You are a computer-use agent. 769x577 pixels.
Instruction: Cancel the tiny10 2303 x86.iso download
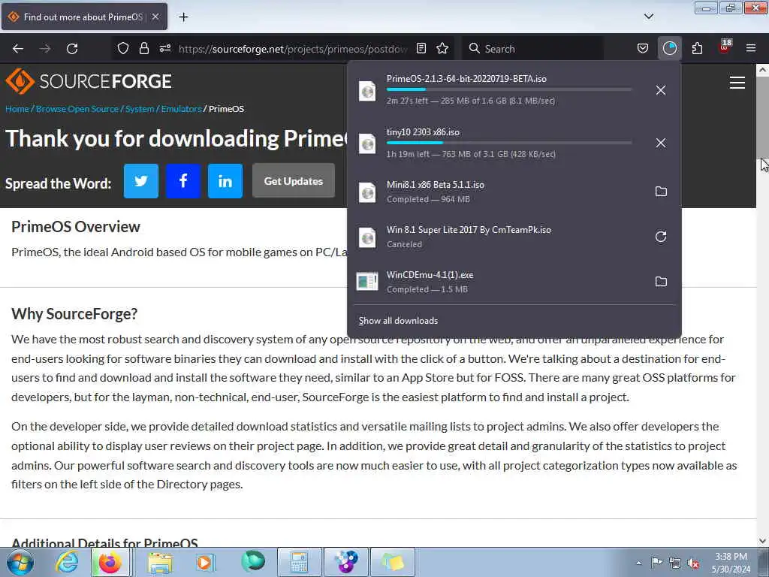click(661, 143)
